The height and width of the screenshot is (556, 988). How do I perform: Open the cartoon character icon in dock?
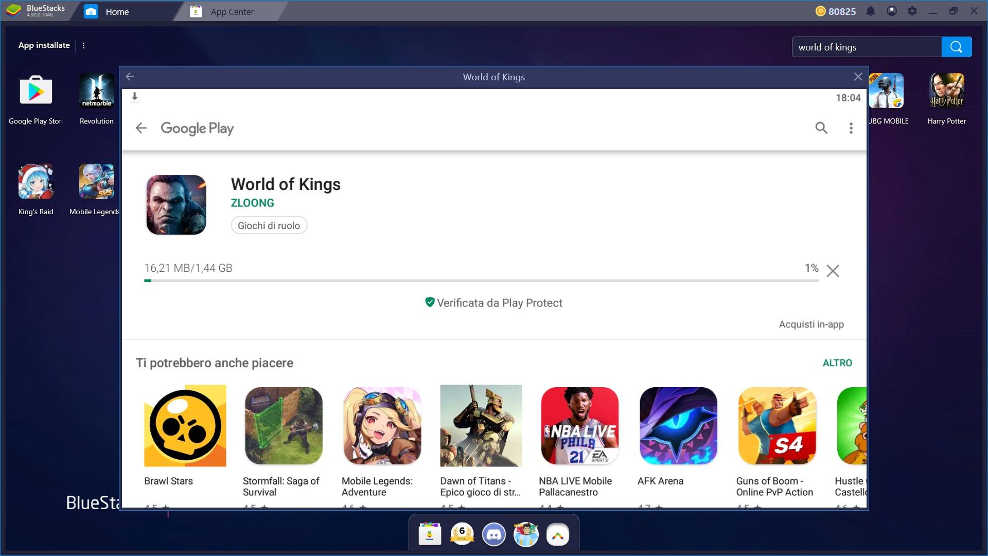(526, 534)
